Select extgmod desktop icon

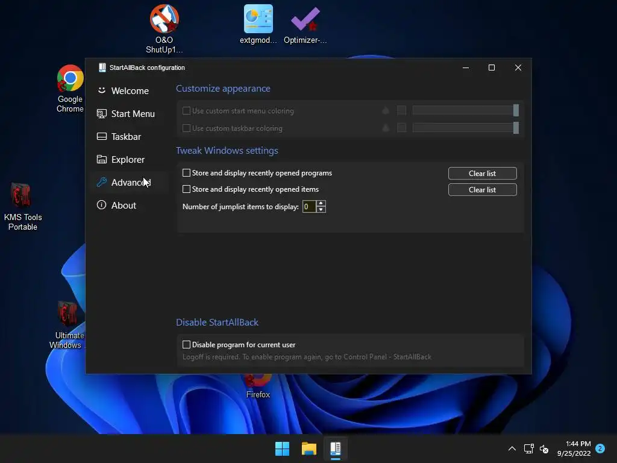click(x=258, y=24)
